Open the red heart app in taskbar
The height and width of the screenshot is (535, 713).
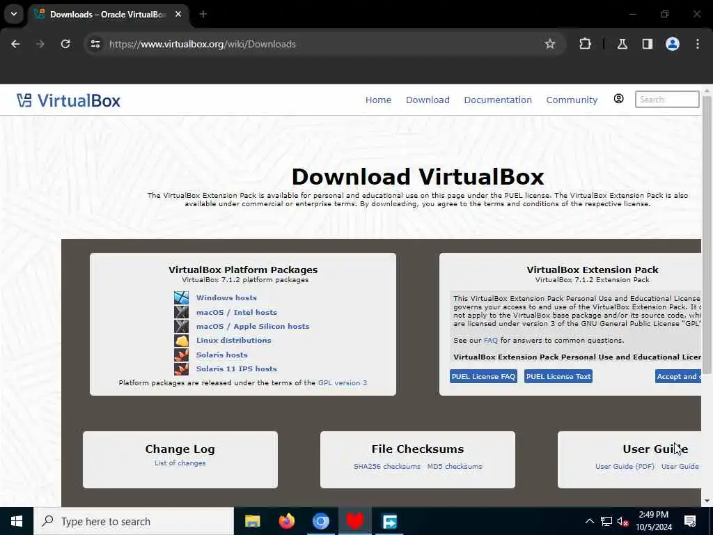(354, 521)
